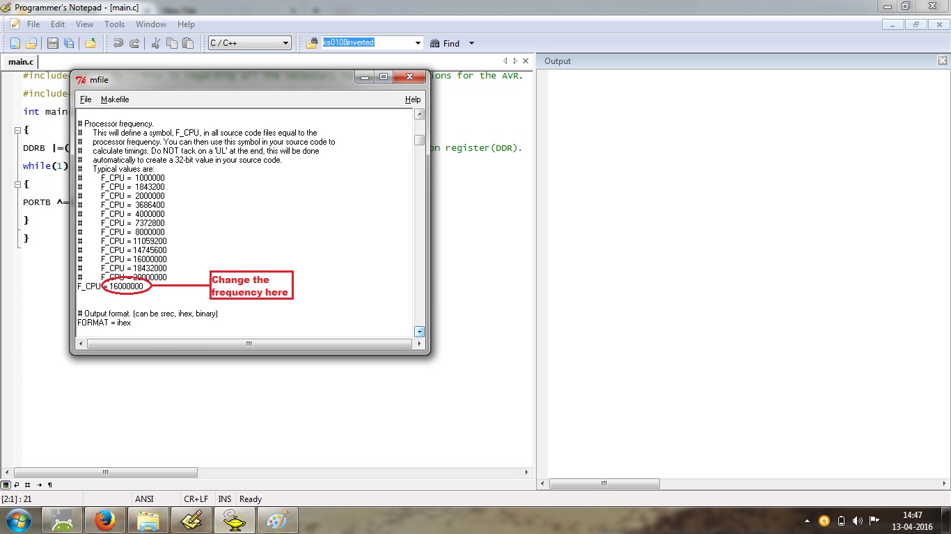Open Makefile menu in mfile
This screenshot has width=951, height=534.
(115, 99)
